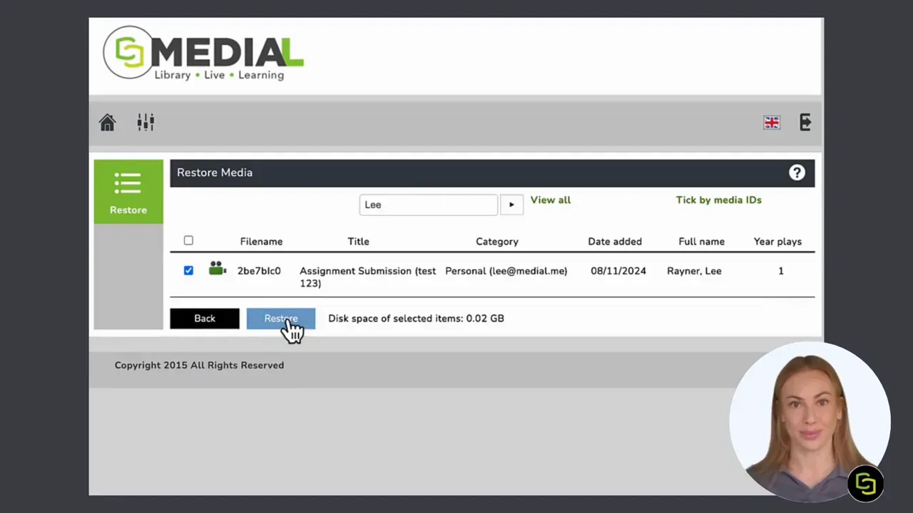Open the settings sliders icon
913x513 pixels.
pos(146,123)
